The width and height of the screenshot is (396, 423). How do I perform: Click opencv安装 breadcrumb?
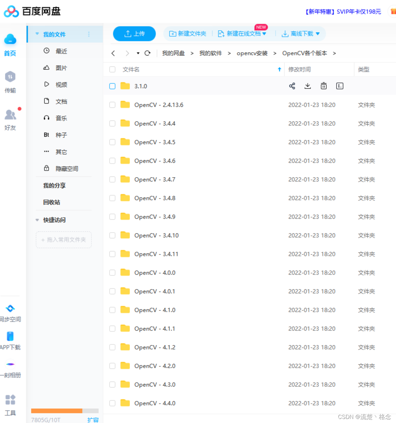(252, 53)
